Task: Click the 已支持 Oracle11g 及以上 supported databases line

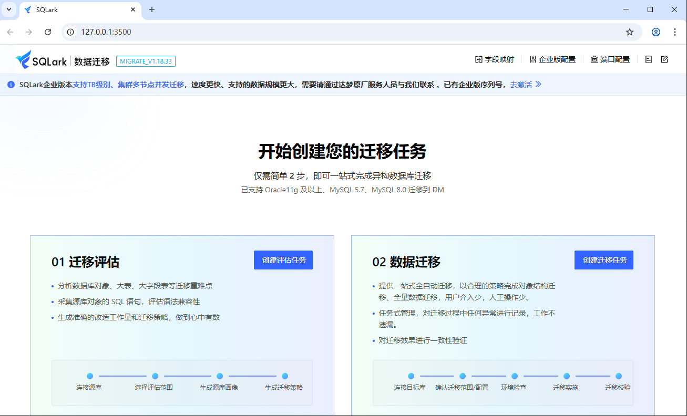Action: click(x=343, y=190)
